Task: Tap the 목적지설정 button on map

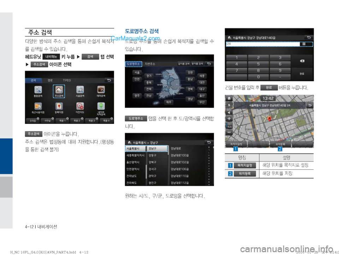Action: pos(236,144)
